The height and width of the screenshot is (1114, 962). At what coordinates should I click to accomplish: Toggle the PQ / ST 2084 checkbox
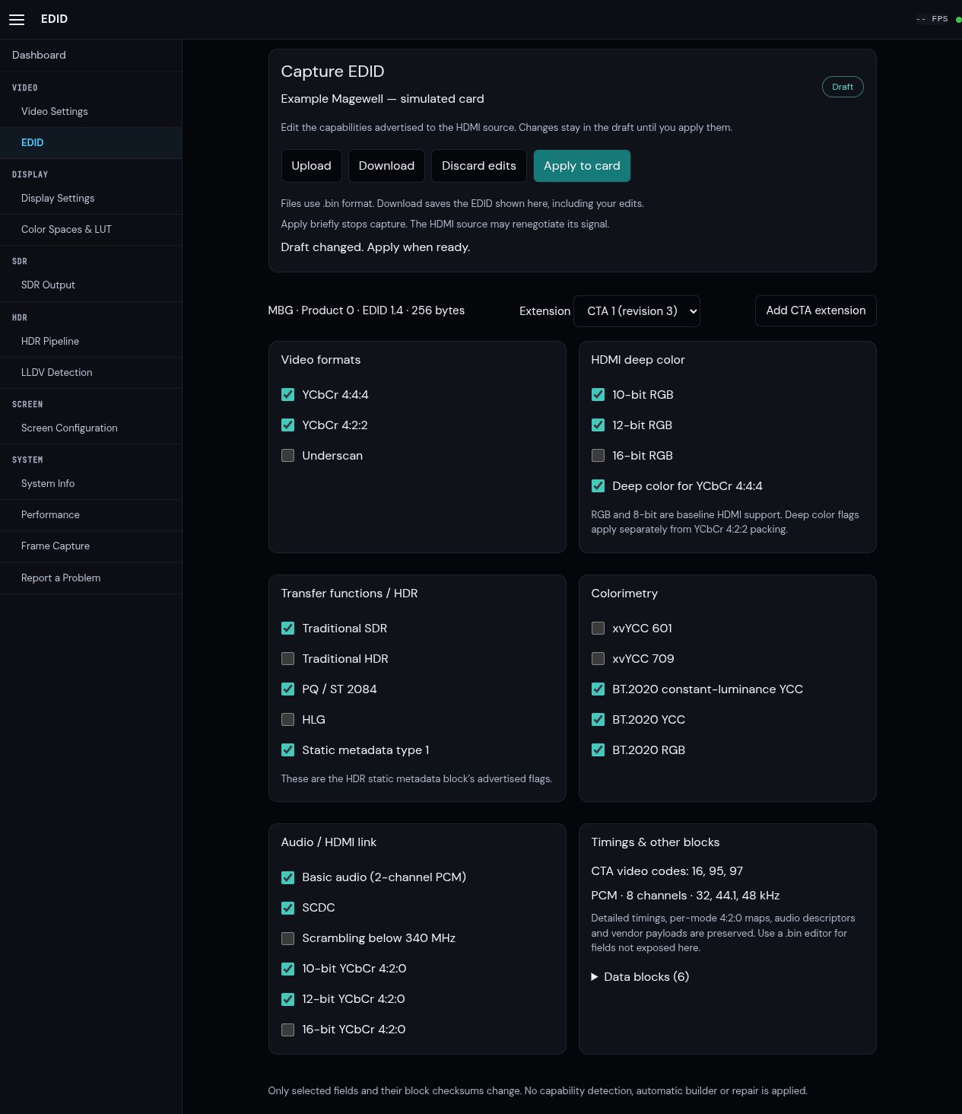coord(287,689)
